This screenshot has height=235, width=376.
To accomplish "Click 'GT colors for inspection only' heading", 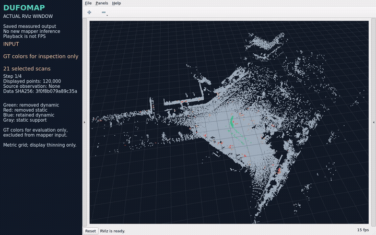I will [41, 56].
